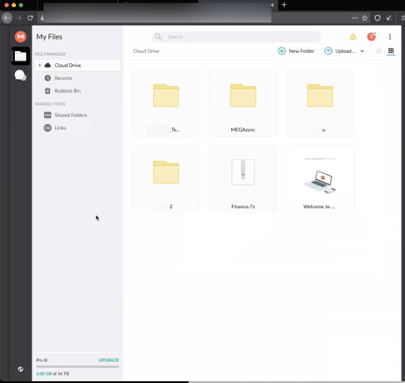Select the Finance.7z archive file

coord(243,179)
